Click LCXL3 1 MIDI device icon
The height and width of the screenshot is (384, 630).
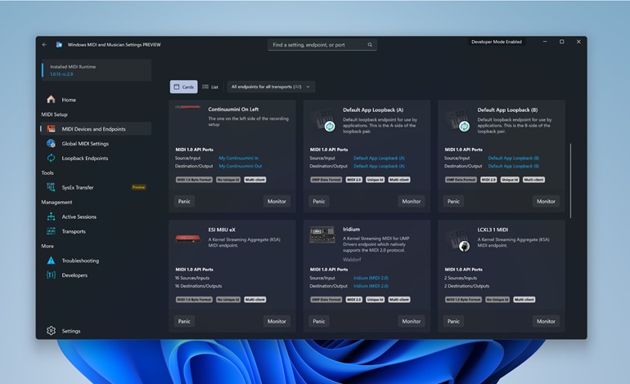pyautogui.click(x=457, y=240)
